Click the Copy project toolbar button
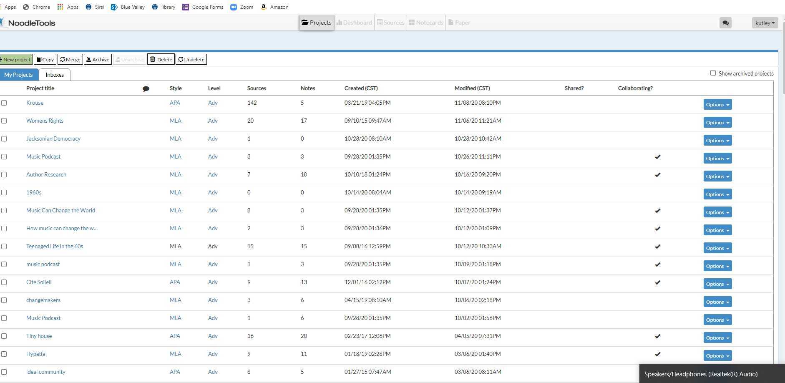 pyautogui.click(x=45, y=59)
